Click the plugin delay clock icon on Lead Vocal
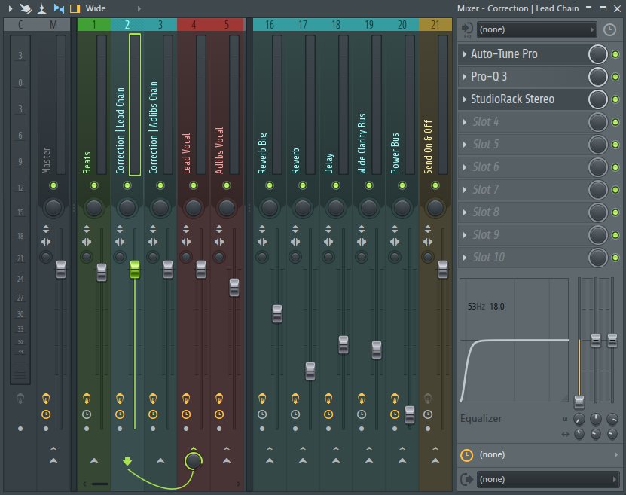626x495 pixels. [x=186, y=414]
